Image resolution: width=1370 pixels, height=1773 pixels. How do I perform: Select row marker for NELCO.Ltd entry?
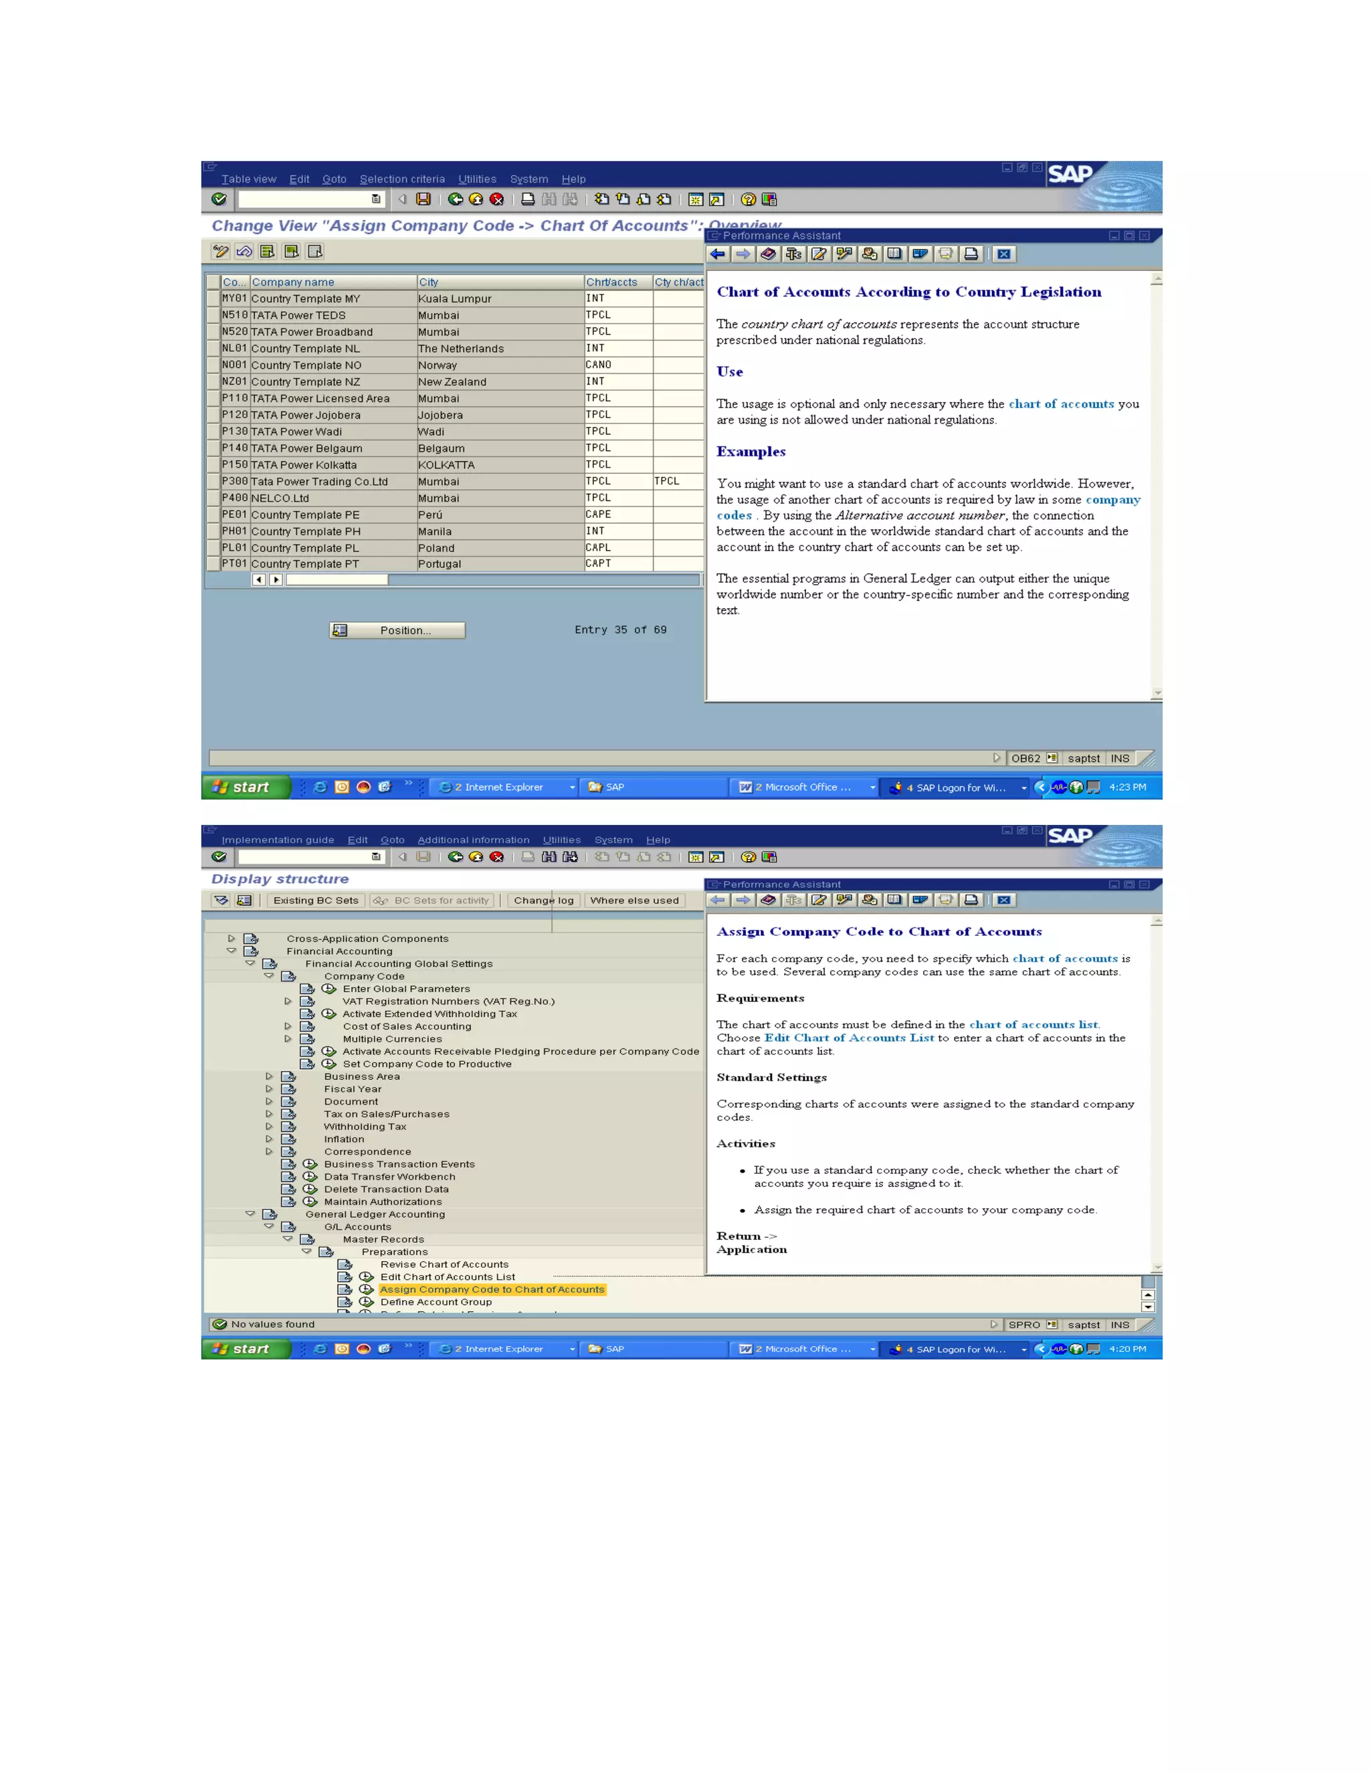[213, 498]
